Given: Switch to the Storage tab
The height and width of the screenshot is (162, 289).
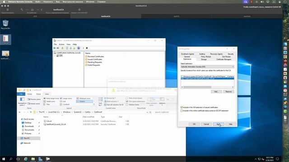Looking at the screenshot, I should pos(204,59).
